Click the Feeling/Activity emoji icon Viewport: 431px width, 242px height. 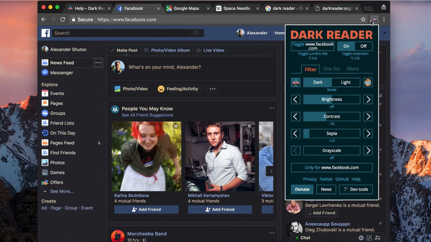161,88
